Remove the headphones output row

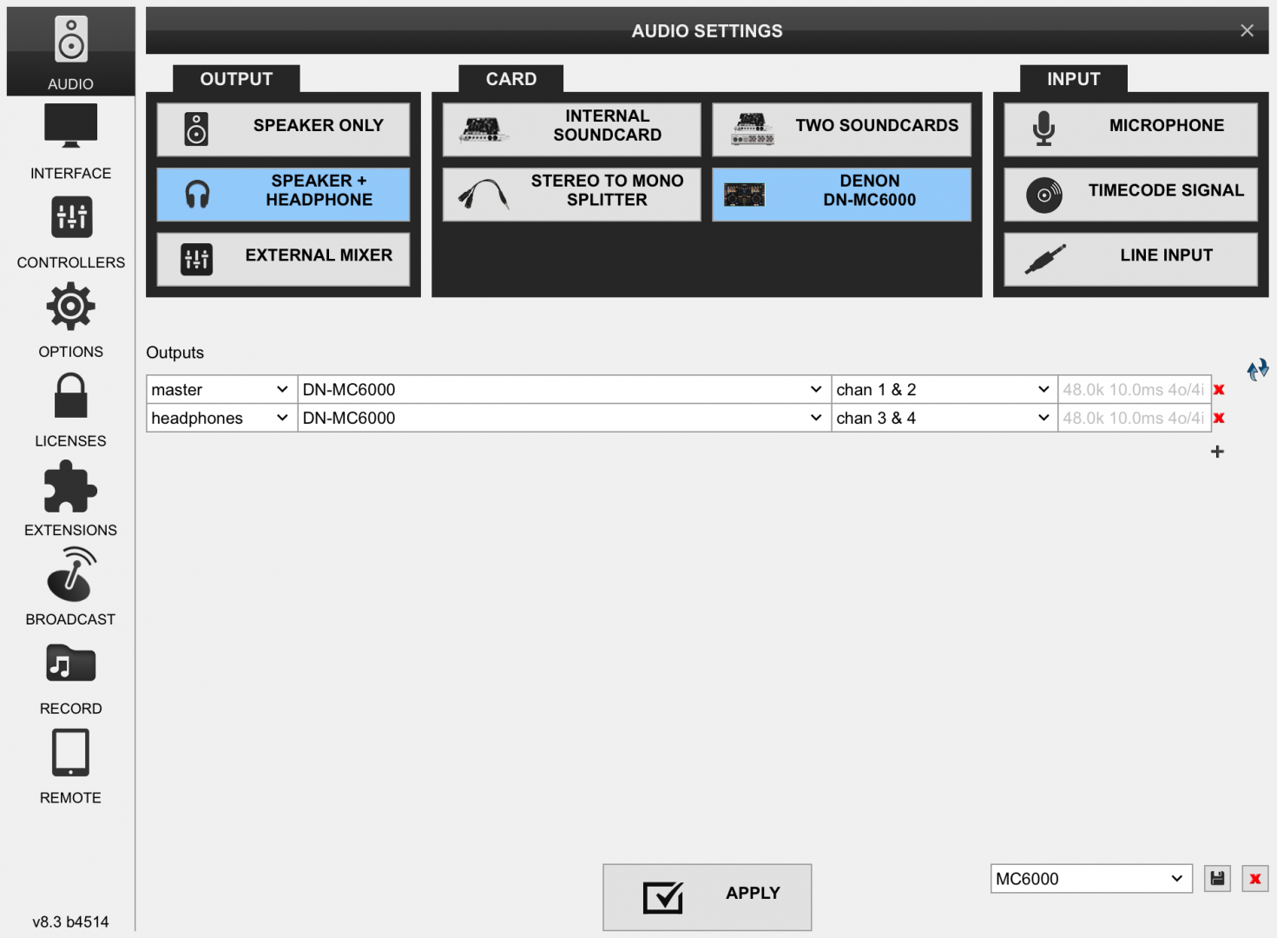pos(1219,418)
